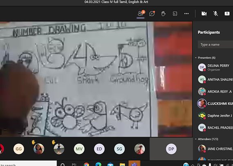Unmute the microphone toggle
233x166 pixels.
tap(215, 13)
